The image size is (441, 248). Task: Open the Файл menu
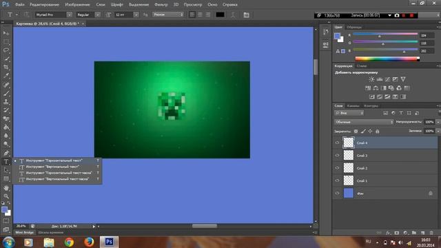coord(20,5)
